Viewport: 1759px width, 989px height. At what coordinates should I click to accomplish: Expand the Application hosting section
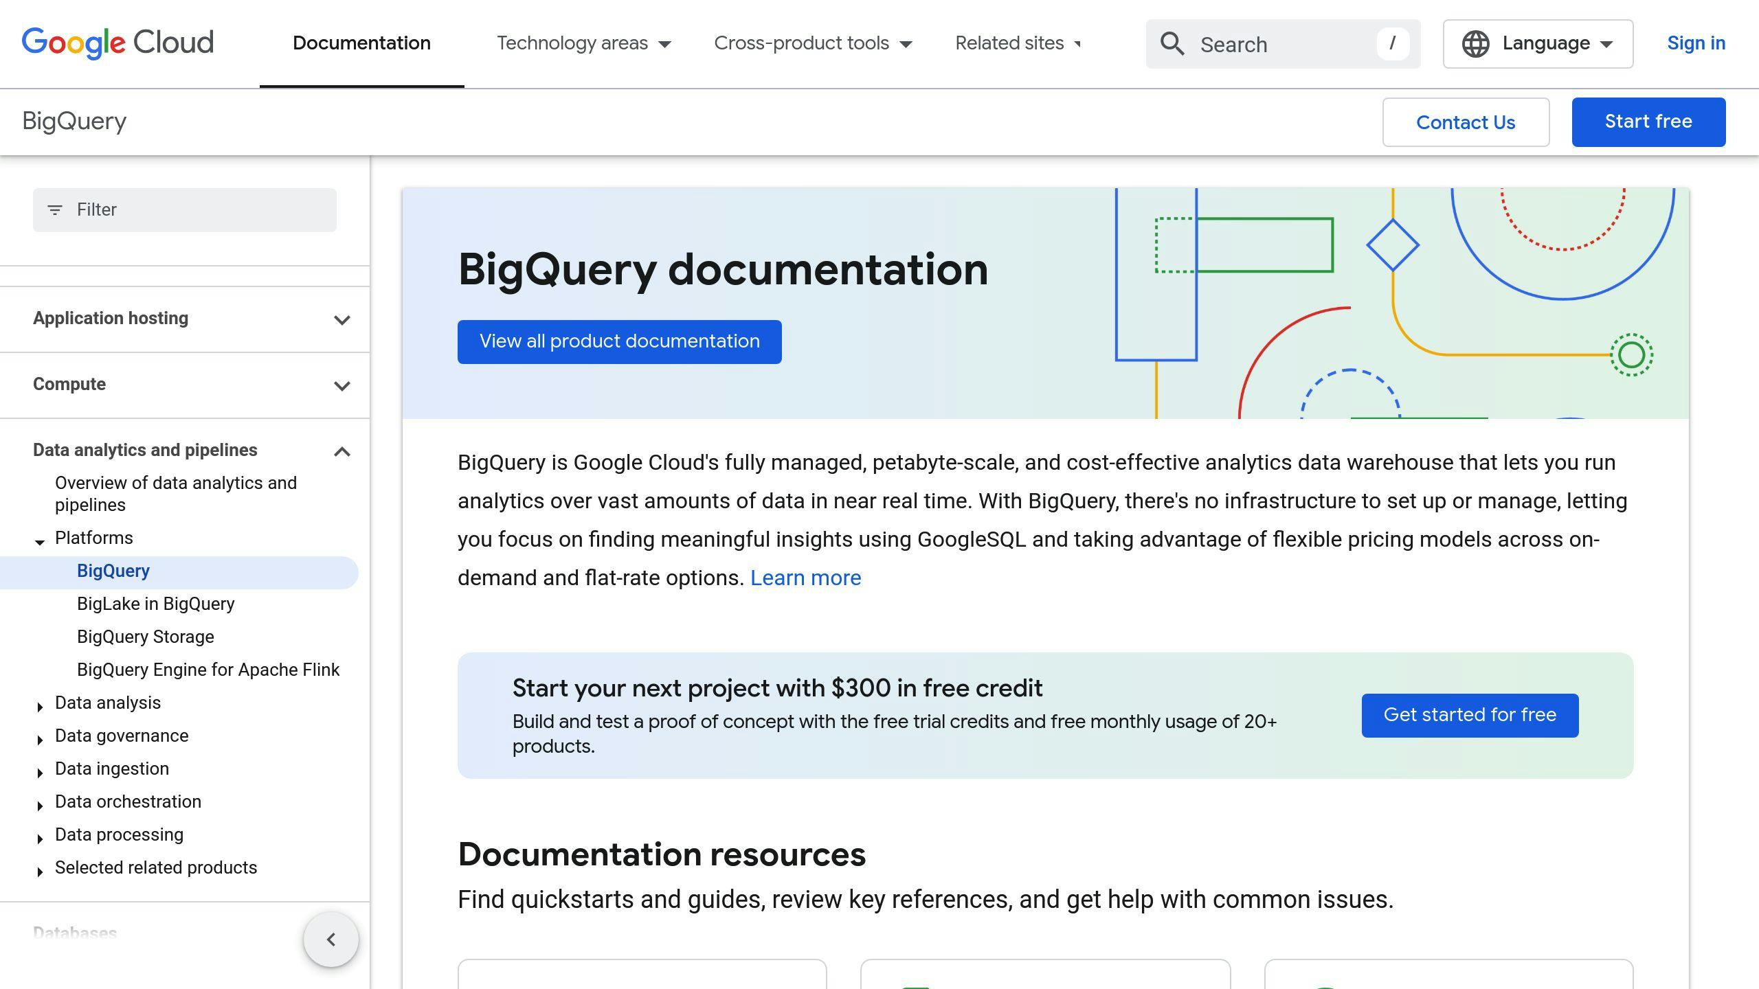[x=342, y=319]
